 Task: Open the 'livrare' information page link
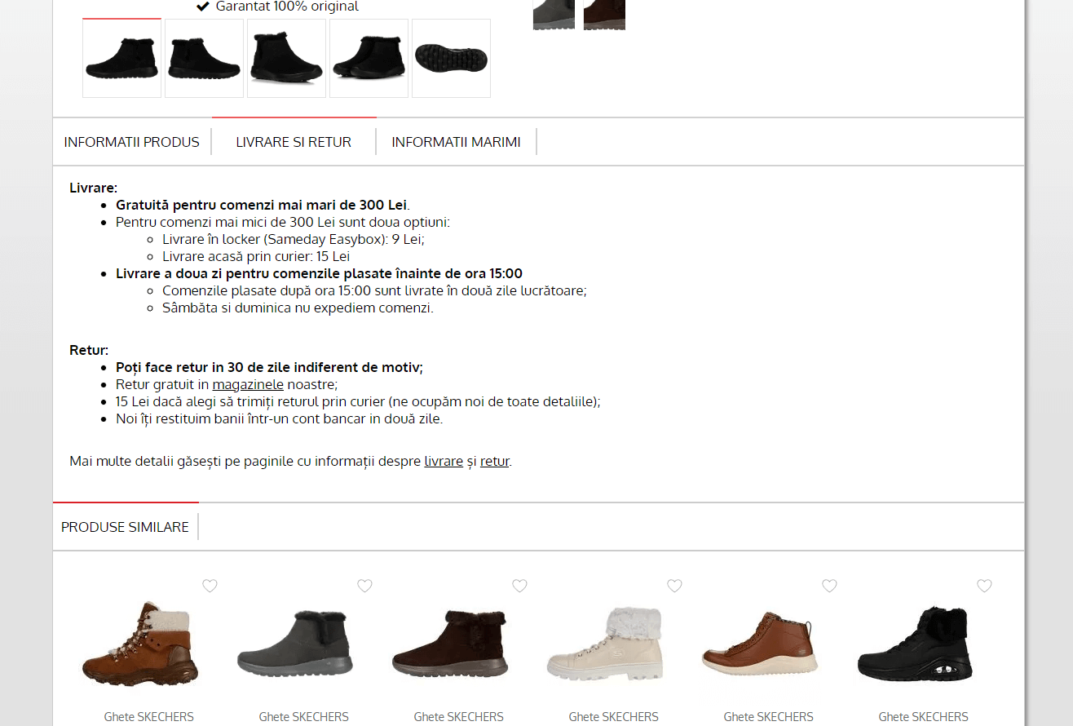coord(444,461)
